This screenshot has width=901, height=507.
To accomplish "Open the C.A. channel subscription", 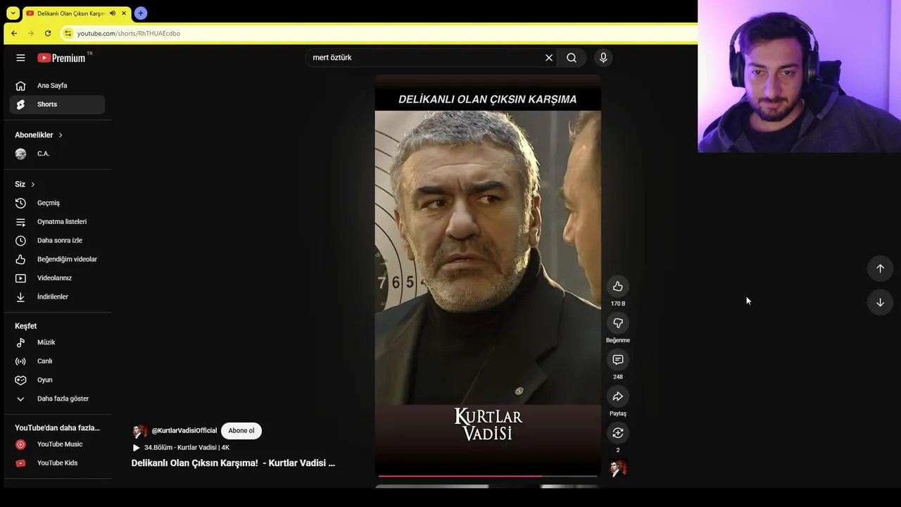I will coord(57,154).
